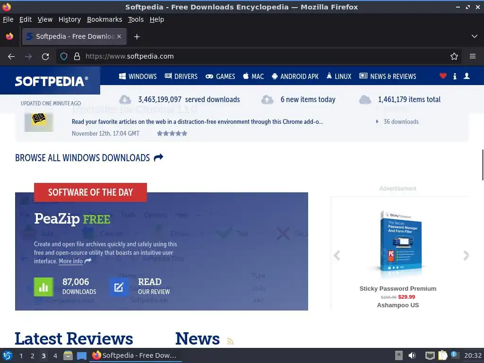Open the History menu
The height and width of the screenshot is (363, 484).
69,19
